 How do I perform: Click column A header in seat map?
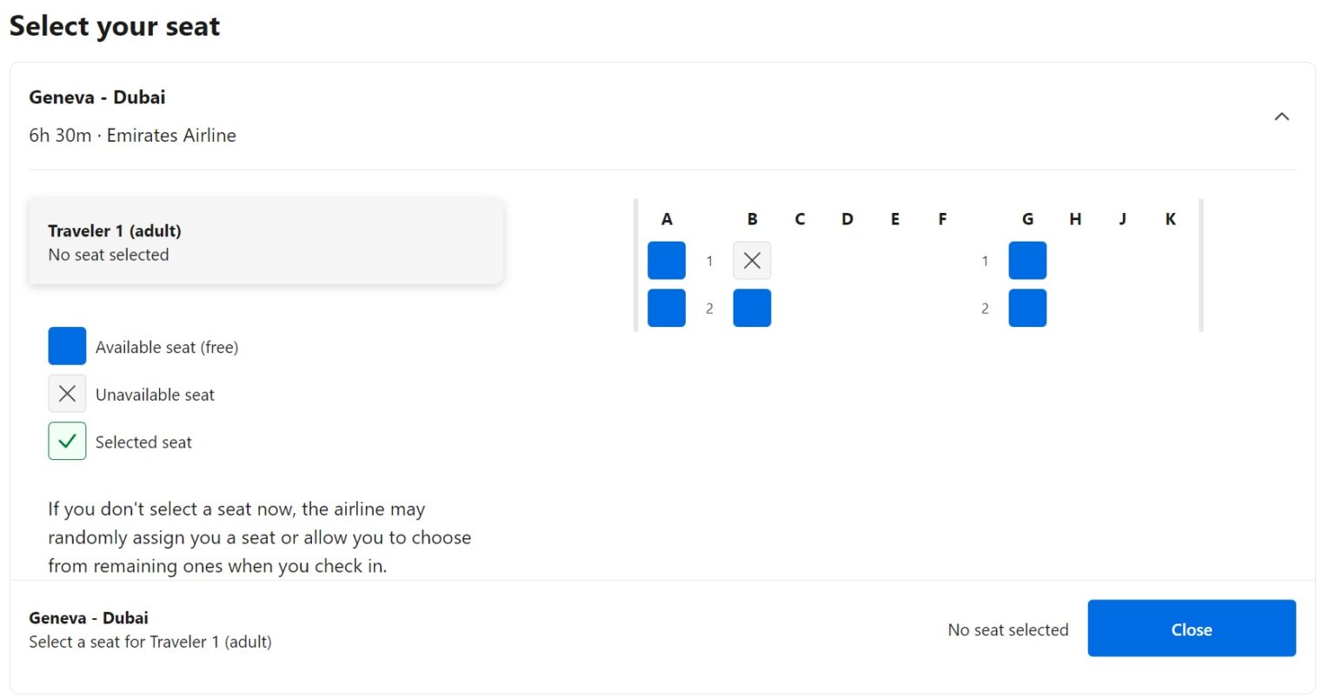(667, 219)
